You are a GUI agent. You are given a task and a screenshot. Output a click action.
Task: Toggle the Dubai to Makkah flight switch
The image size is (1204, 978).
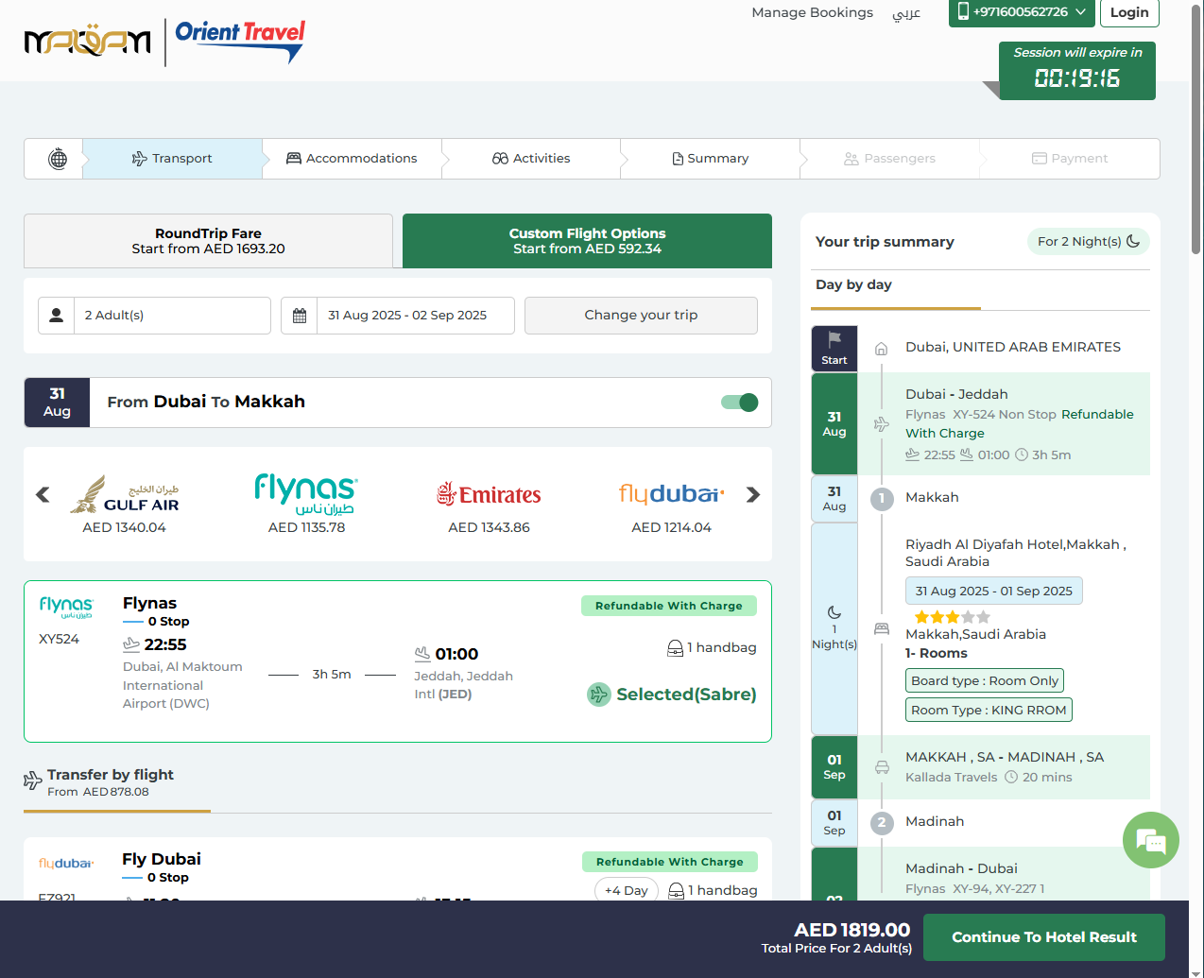(739, 403)
